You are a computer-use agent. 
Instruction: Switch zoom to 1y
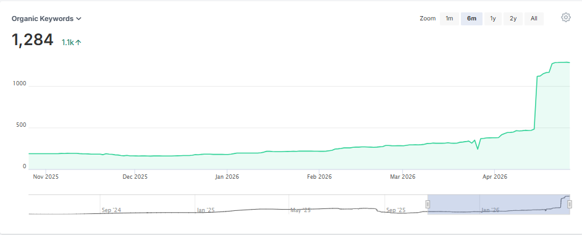pyautogui.click(x=493, y=19)
